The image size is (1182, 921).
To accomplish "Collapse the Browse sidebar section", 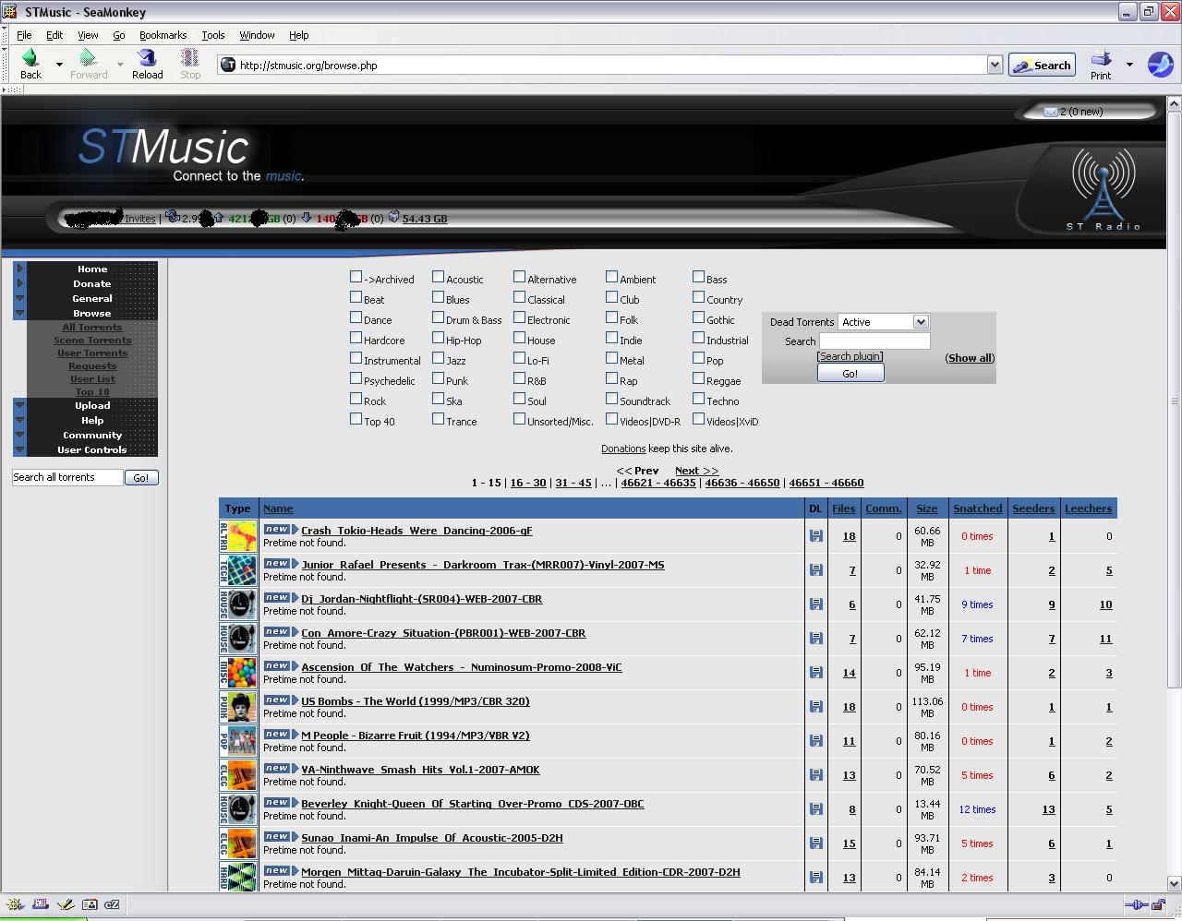I will pyautogui.click(x=19, y=314).
